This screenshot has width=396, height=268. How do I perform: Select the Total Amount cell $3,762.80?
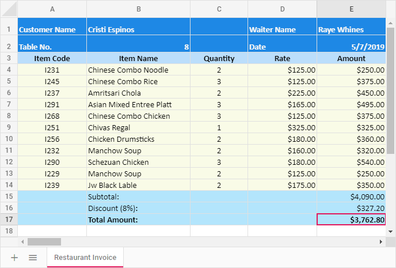pyautogui.click(x=351, y=220)
